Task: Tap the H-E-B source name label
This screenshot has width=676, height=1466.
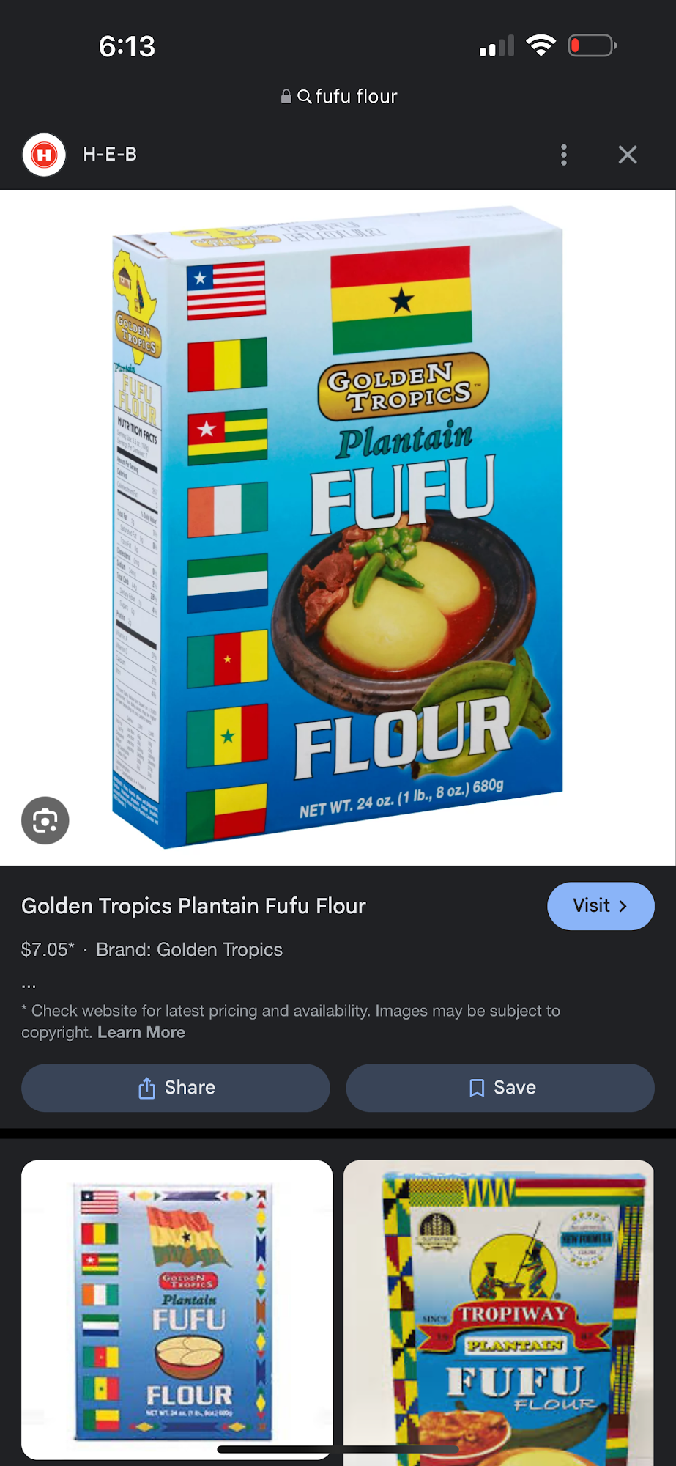Action: (x=110, y=155)
